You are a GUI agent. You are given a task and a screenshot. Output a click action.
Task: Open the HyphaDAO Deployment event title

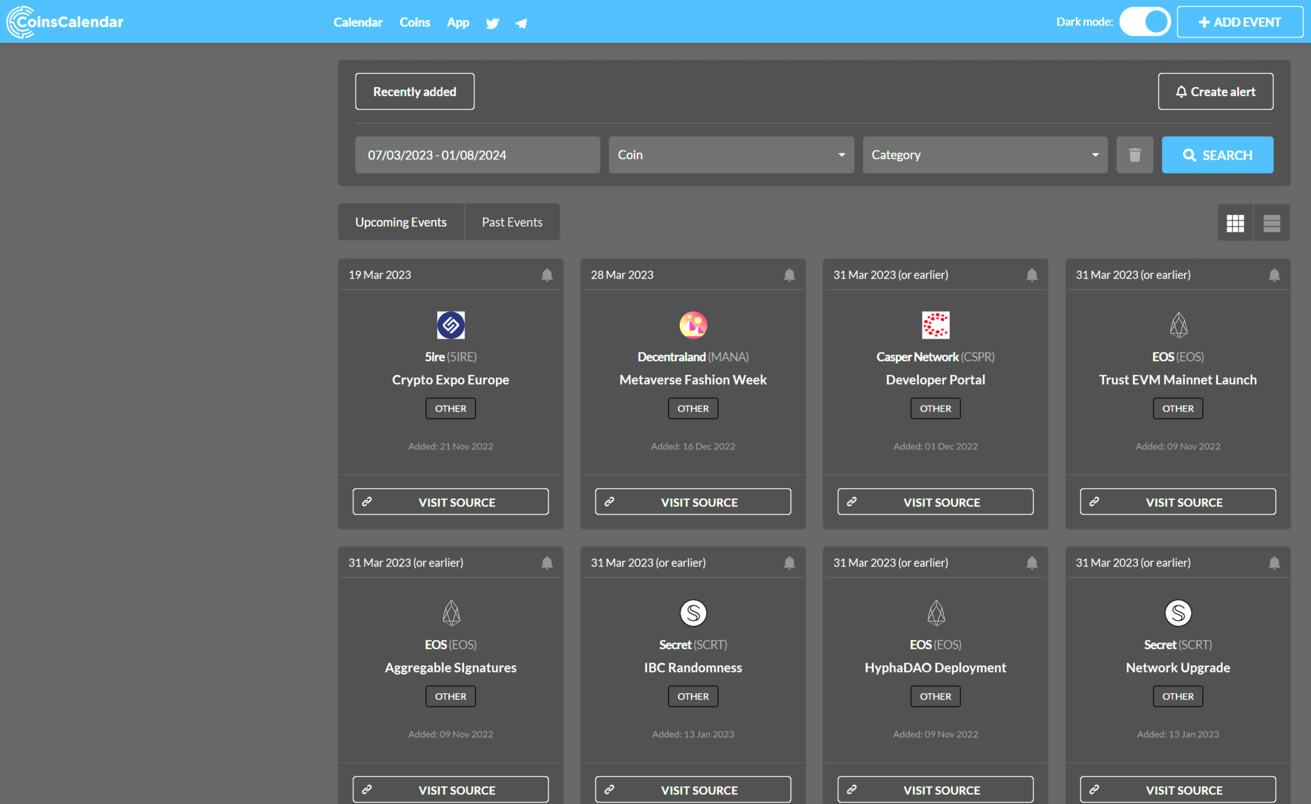pos(935,668)
